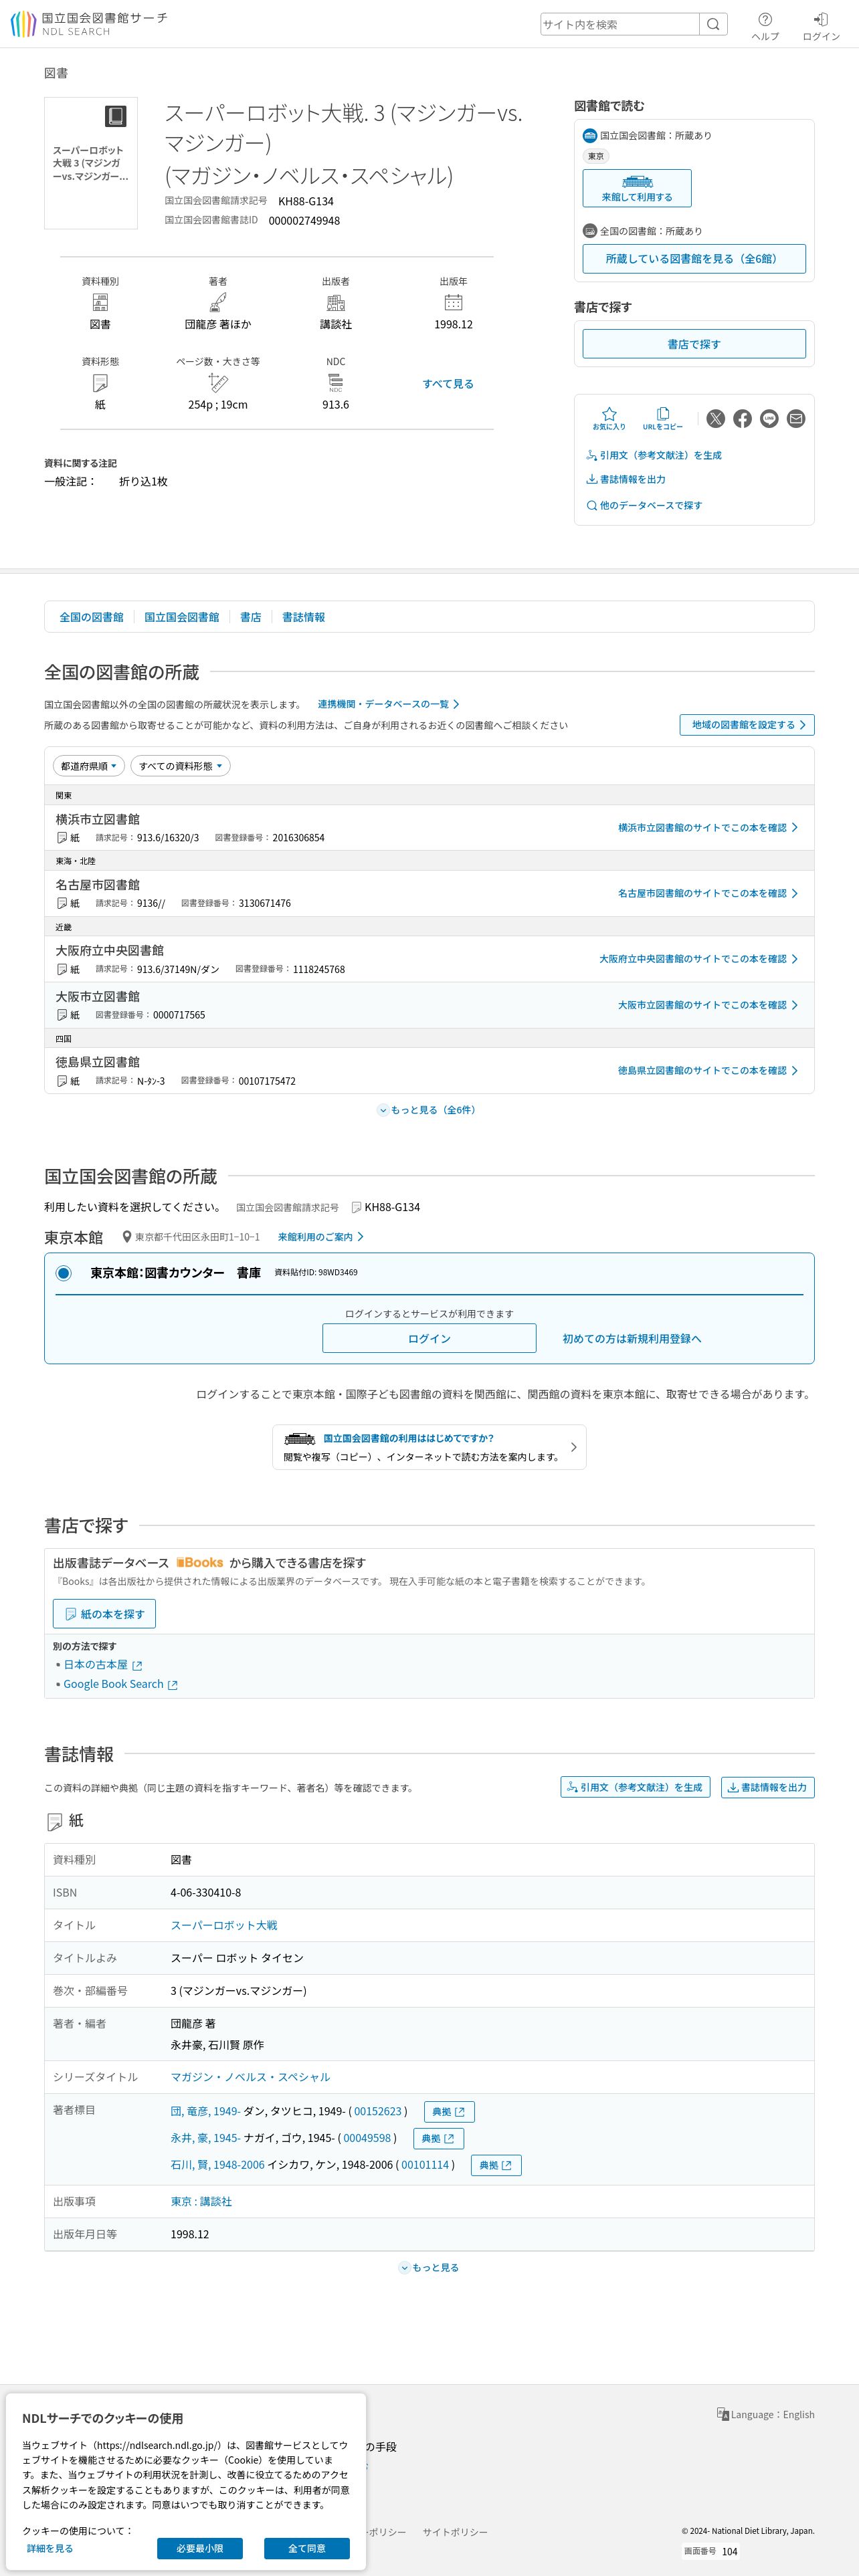Open すべての資料形態 filter dropdown

tap(181, 766)
